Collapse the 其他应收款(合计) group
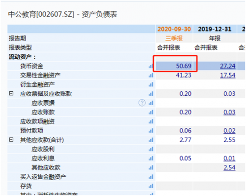 [11, 140]
